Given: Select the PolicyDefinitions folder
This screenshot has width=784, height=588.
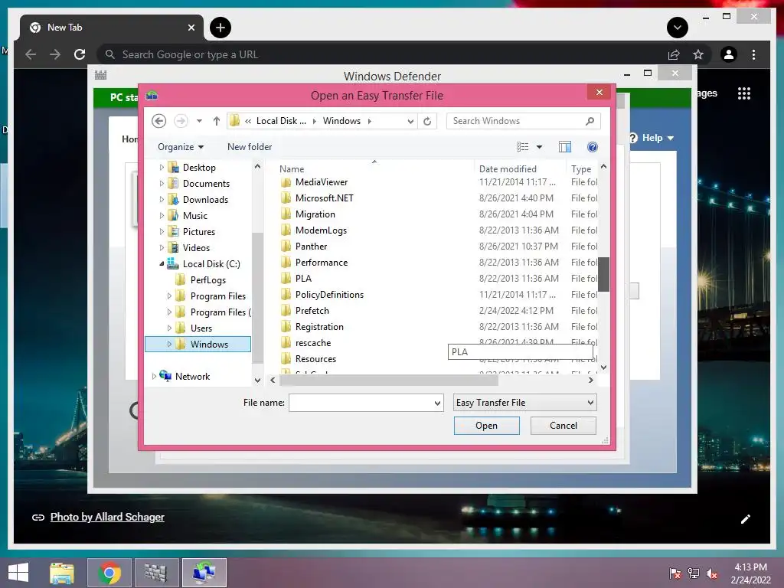Looking at the screenshot, I should tap(329, 295).
